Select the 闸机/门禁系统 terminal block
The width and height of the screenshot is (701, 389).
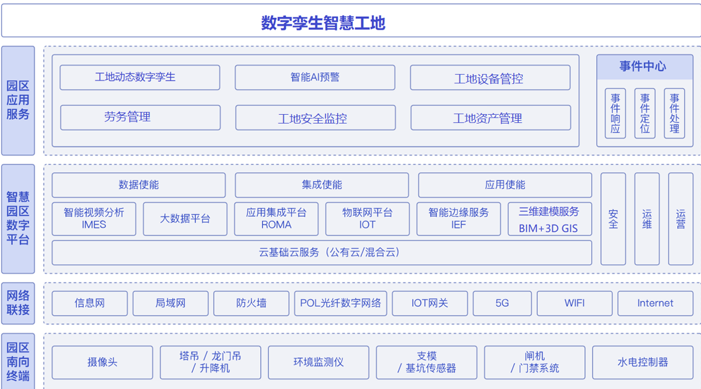535,363
